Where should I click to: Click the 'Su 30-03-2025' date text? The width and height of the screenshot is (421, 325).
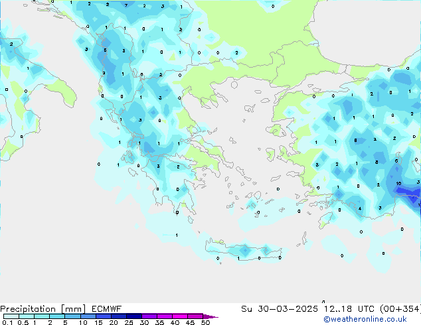pos(280,309)
